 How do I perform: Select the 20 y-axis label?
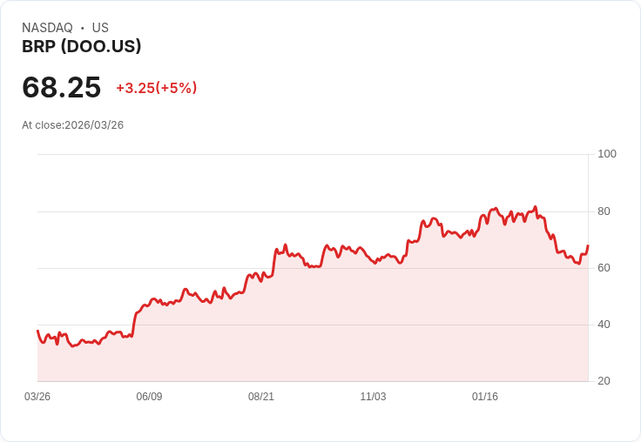coord(604,381)
